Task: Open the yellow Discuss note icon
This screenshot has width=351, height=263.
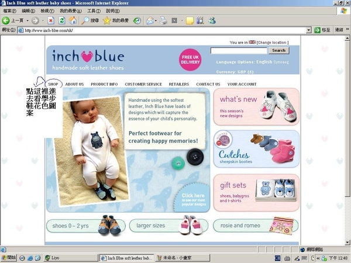Action: tap(190, 21)
